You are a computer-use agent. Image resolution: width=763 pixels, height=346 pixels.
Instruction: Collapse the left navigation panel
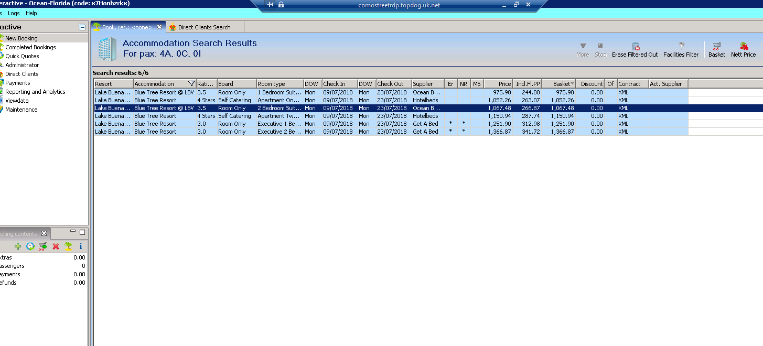[82, 27]
